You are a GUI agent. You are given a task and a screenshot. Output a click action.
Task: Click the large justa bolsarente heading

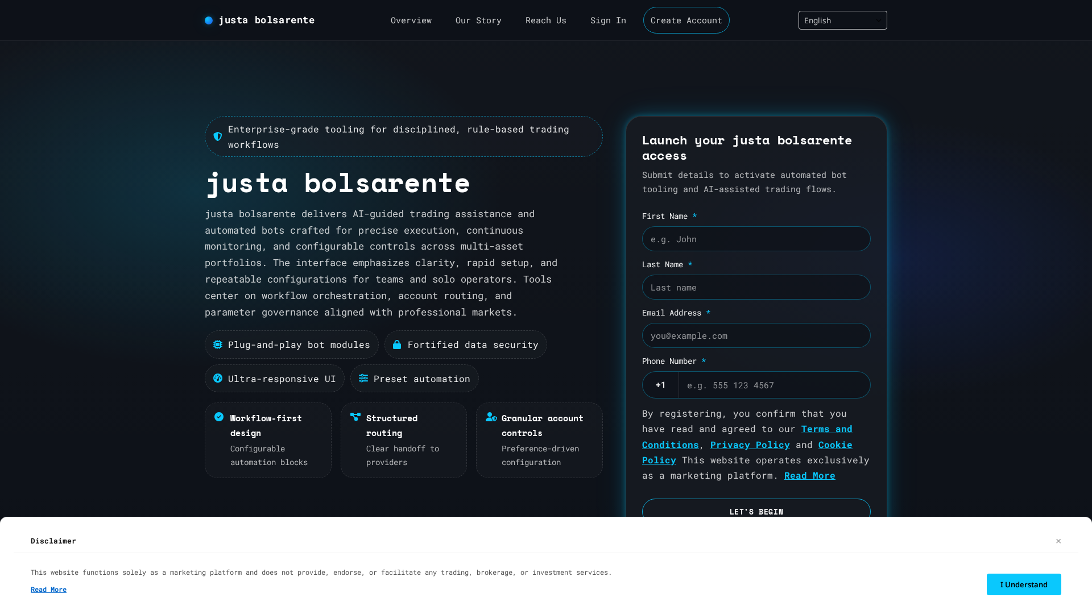pyautogui.click(x=338, y=183)
